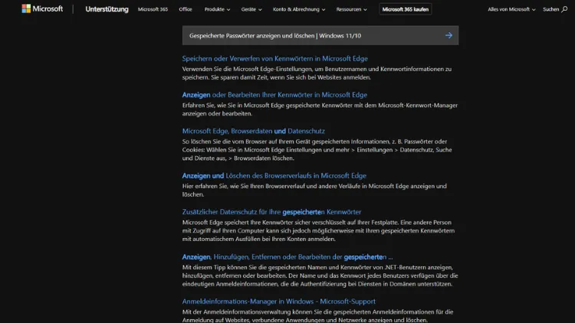575x323 pixels.
Task: Open 'Microsoft Edge, Browserdaten und Datenschutz' result
Action: click(254, 131)
